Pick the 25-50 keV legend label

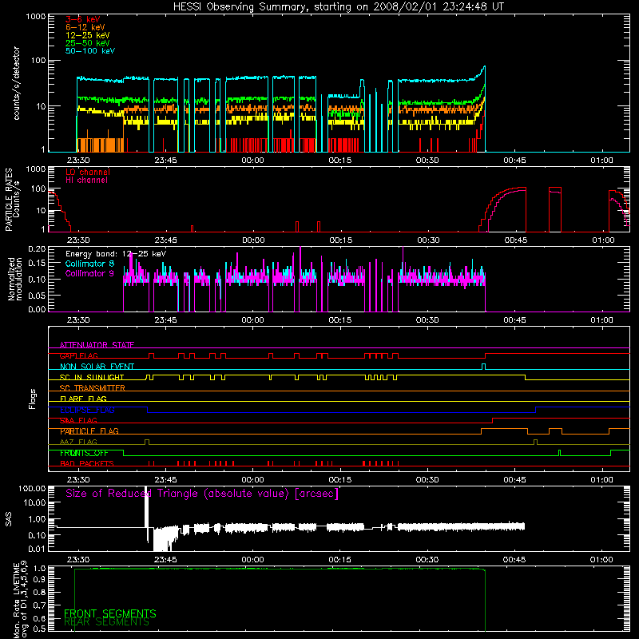(88, 43)
